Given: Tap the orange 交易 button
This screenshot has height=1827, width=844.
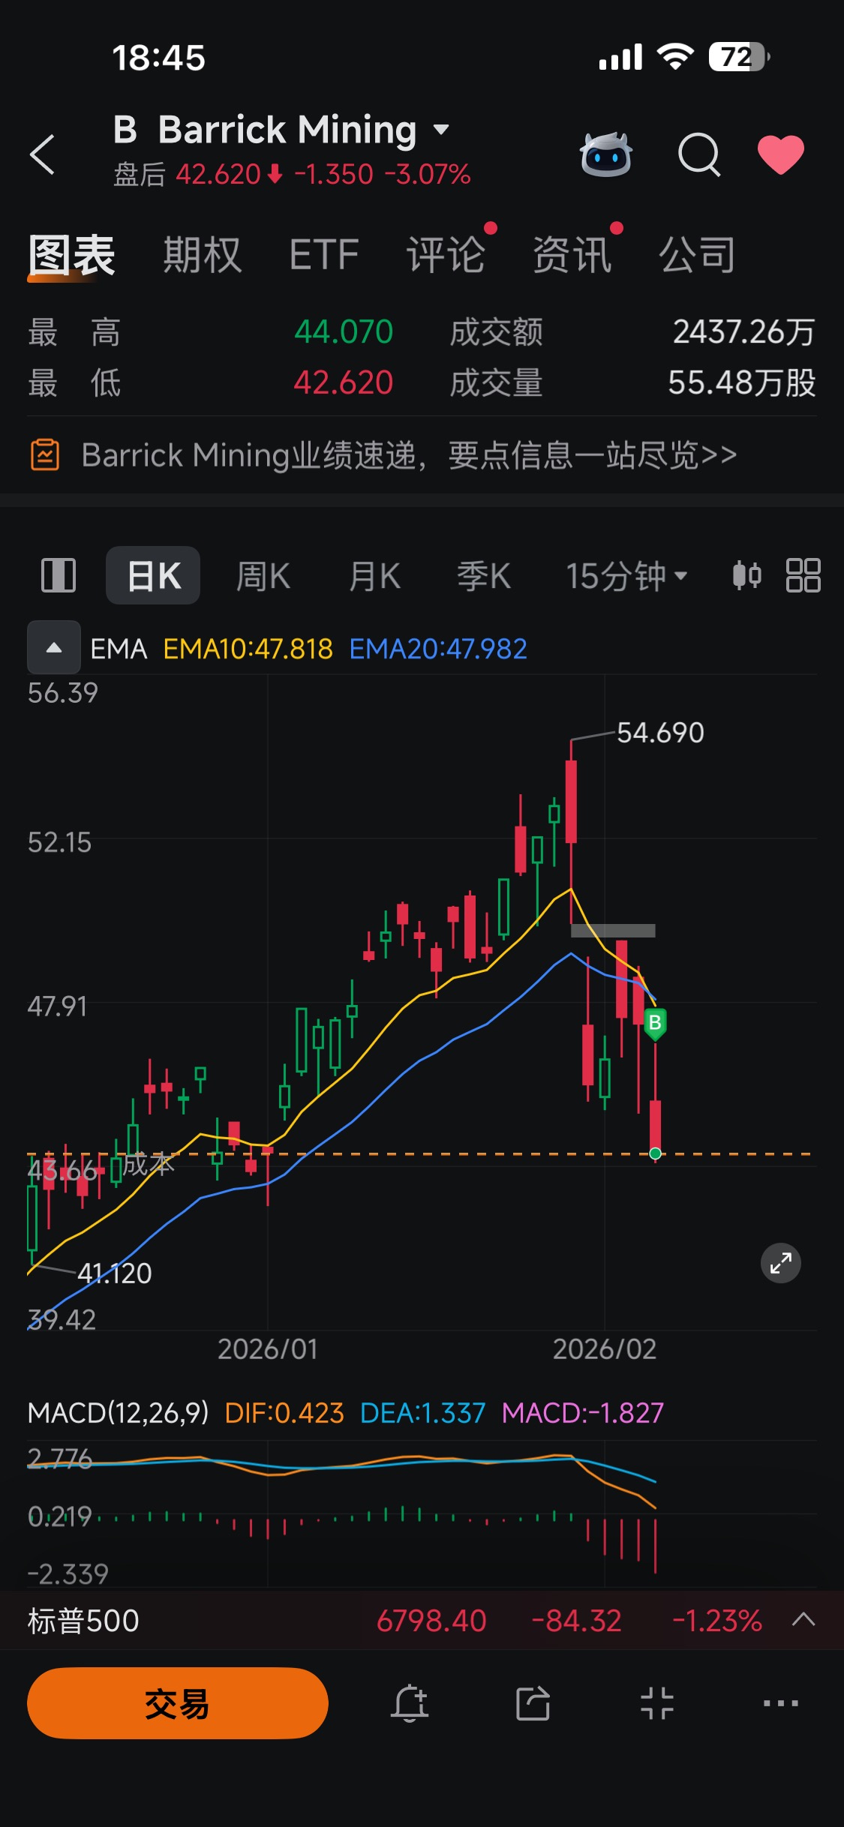Looking at the screenshot, I should (178, 1703).
